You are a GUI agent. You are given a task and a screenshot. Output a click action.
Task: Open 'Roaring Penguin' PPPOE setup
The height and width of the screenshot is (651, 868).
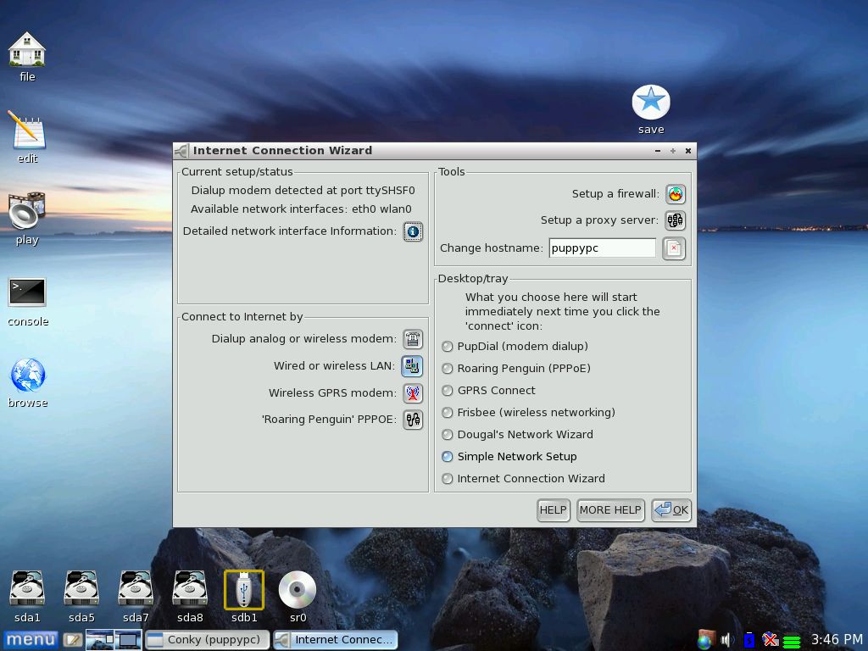coord(413,420)
